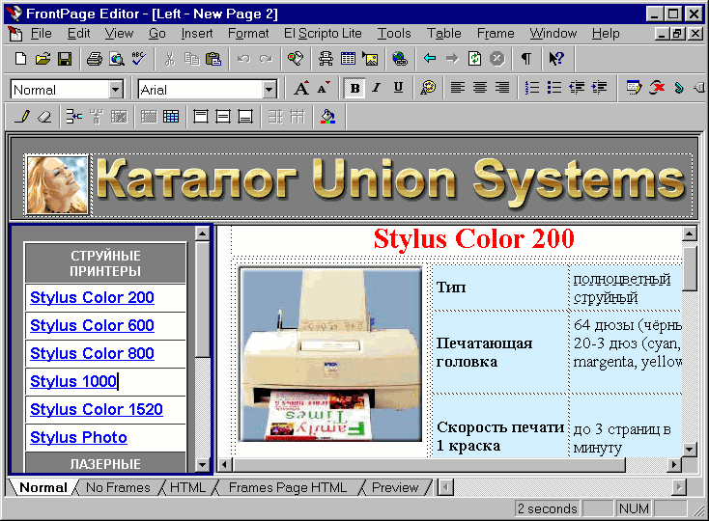Toggle Bold formatting button
This screenshot has height=521, width=709.
tap(354, 88)
